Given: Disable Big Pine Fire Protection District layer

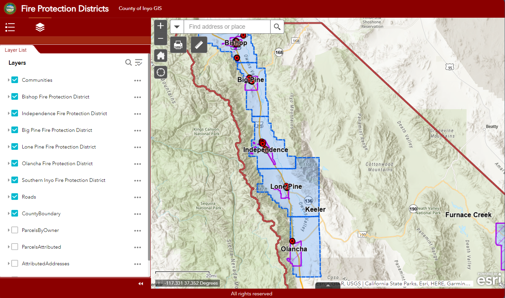Looking at the screenshot, I should 15,130.
